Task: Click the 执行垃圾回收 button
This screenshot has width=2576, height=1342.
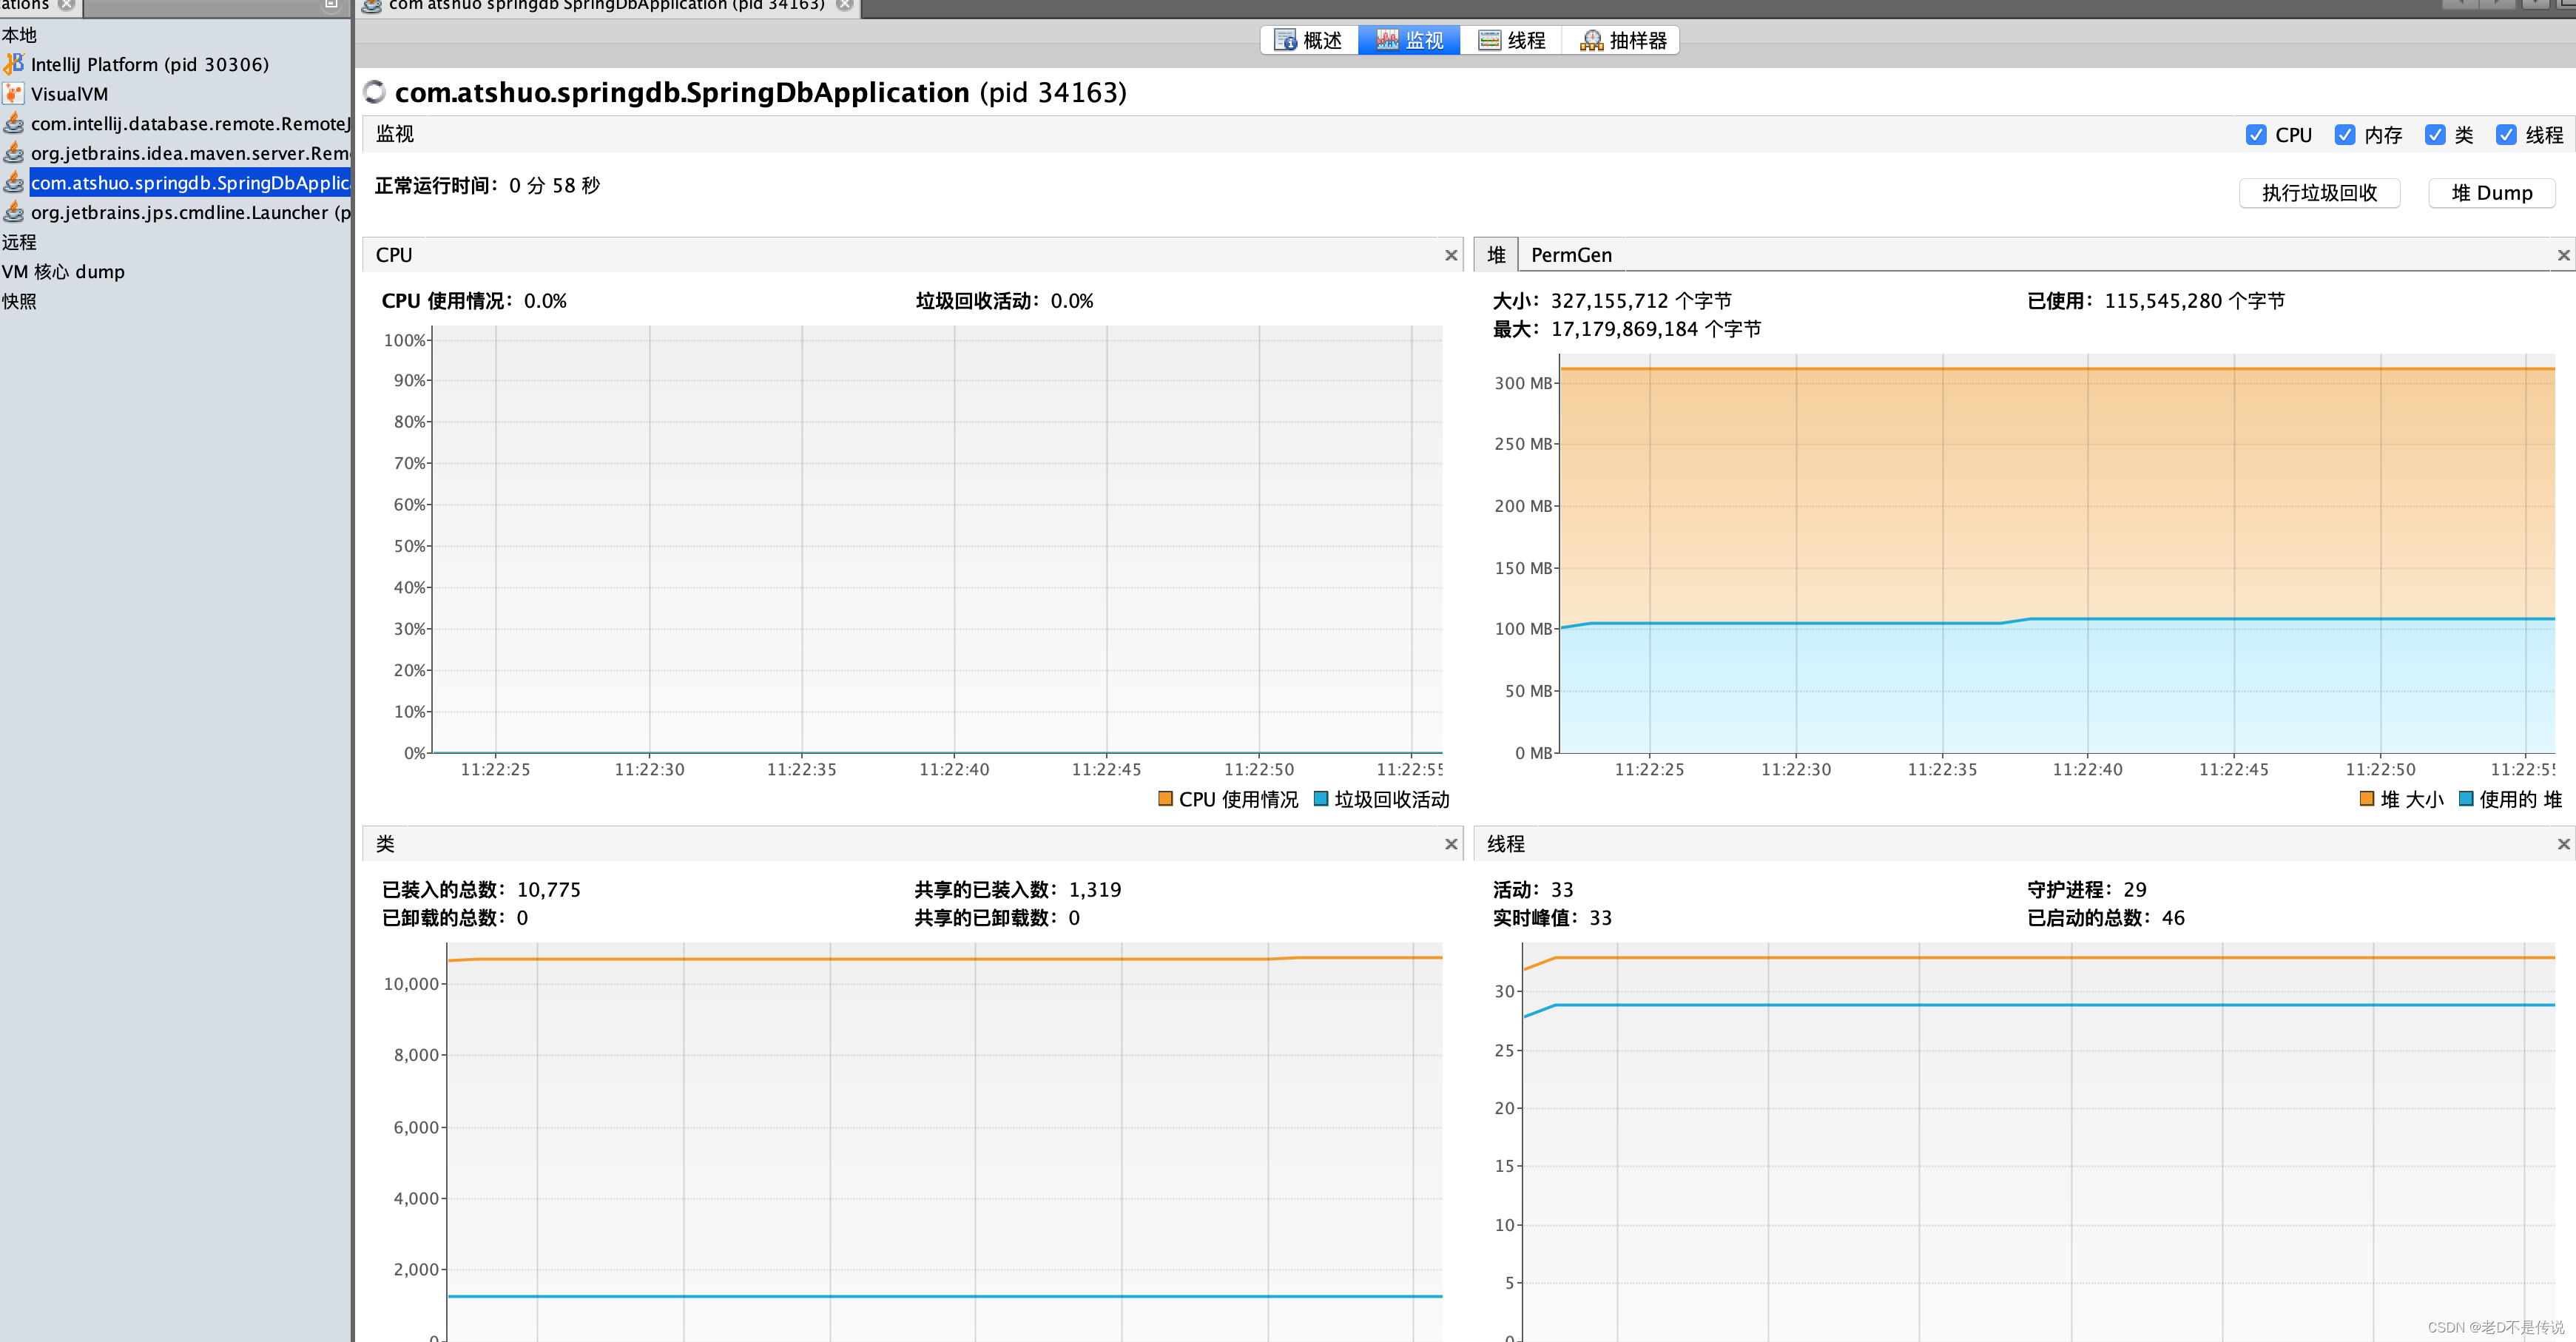Action: click(2320, 193)
